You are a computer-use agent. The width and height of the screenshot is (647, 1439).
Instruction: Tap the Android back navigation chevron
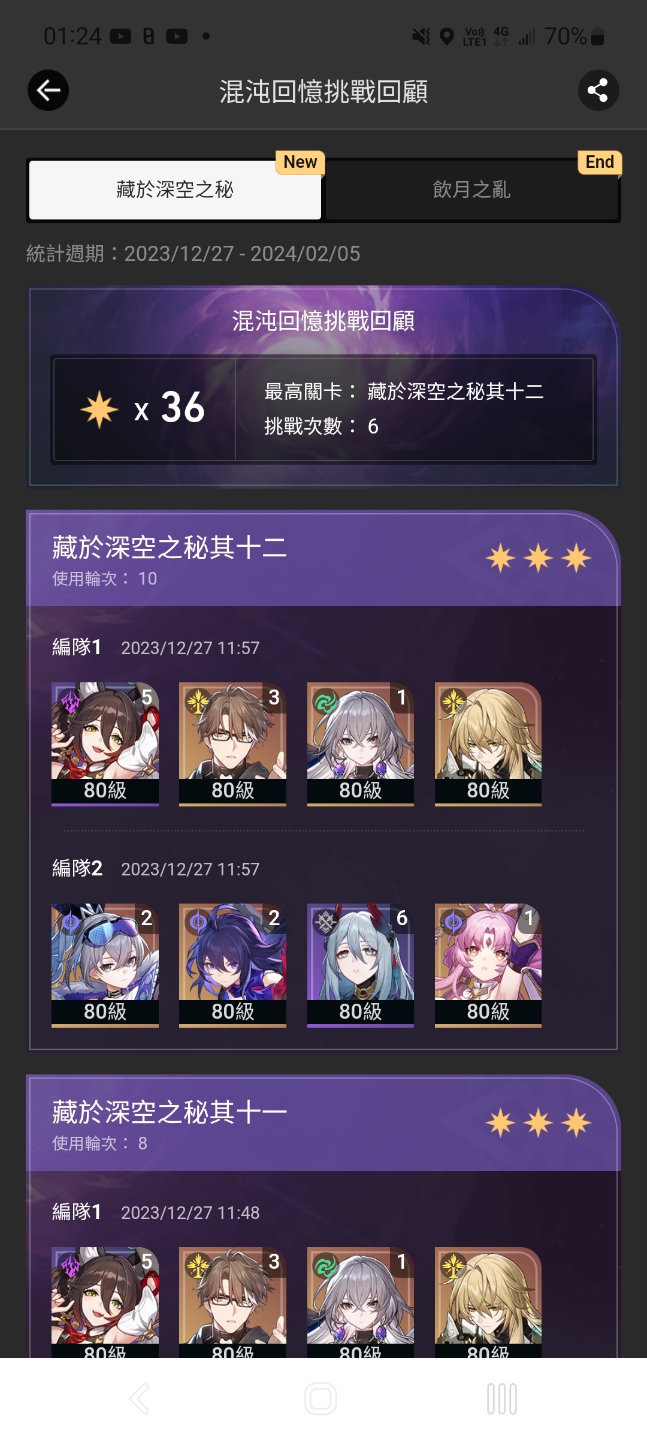139,1399
